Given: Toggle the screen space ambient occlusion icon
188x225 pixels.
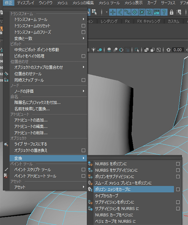Looking at the screenshot, I should tap(109, 50).
